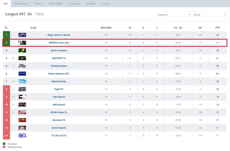Open Spontane FK club link
The image size is (230, 151).
[x=59, y=120]
